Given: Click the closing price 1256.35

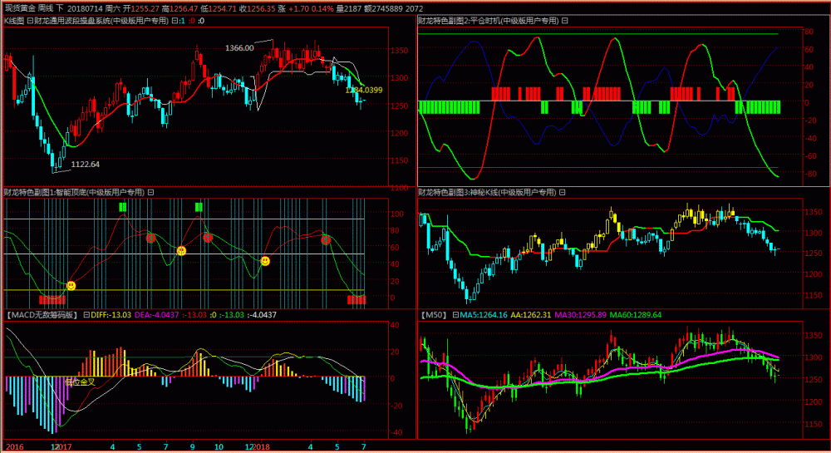Looking at the screenshot, I should point(261,8).
